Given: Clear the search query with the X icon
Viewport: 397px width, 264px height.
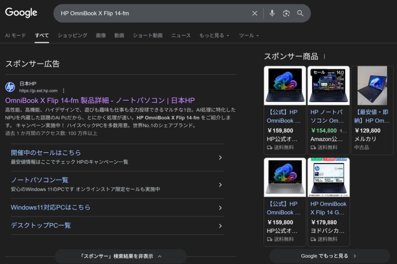Looking at the screenshot, I should [255, 13].
